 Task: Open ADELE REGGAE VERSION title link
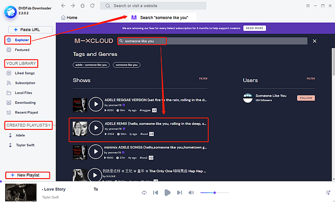click(x=156, y=100)
